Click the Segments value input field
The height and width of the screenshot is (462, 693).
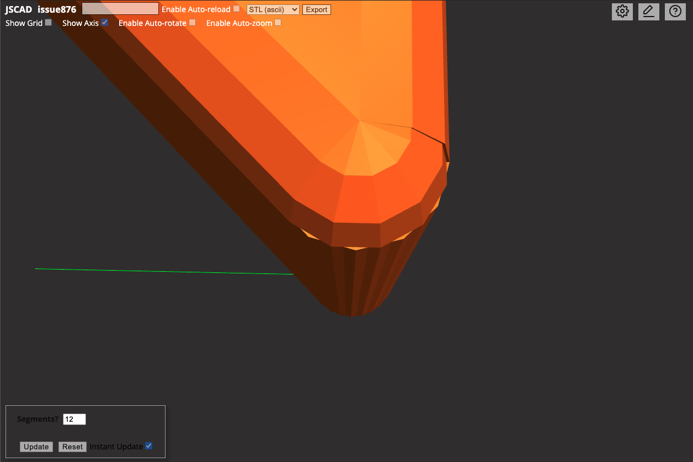[x=74, y=419]
